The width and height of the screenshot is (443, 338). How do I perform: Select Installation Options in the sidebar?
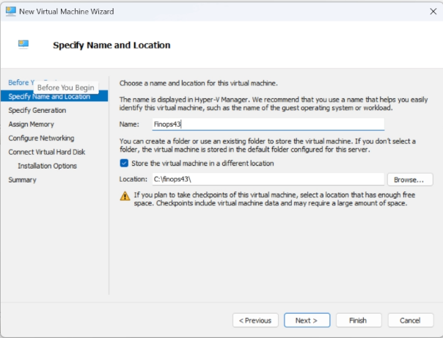click(x=47, y=166)
